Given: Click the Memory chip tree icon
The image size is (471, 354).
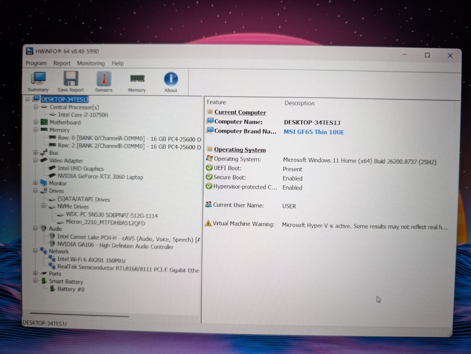Looking at the screenshot, I should coord(44,129).
